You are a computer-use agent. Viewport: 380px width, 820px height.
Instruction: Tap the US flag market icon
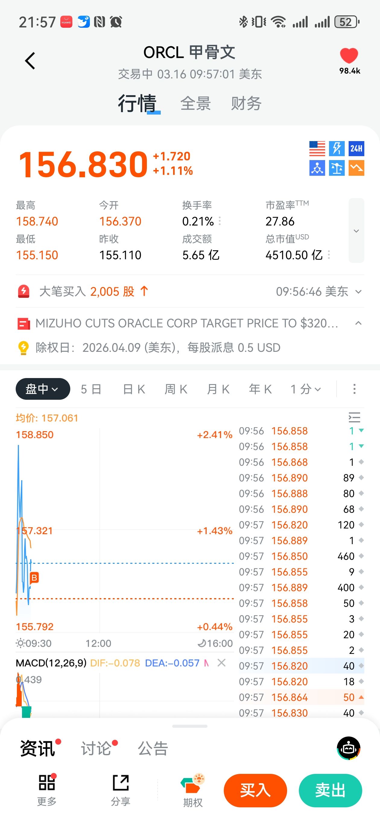(317, 148)
